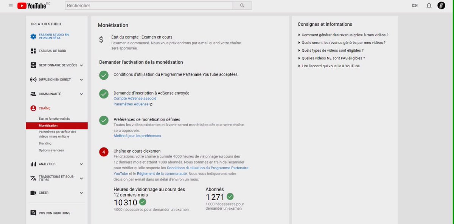This screenshot has width=454, height=224.
Task: Expand 'Lire l'accord qui vous lie à YouTube'
Action: (329, 66)
